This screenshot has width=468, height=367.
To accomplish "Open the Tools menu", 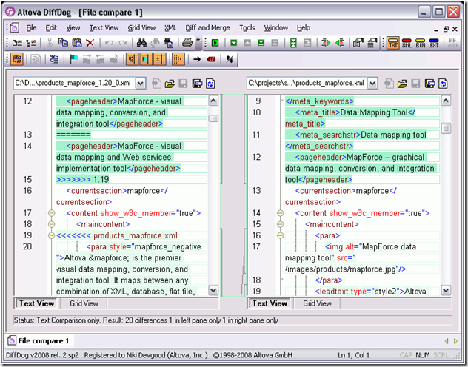I will [247, 28].
